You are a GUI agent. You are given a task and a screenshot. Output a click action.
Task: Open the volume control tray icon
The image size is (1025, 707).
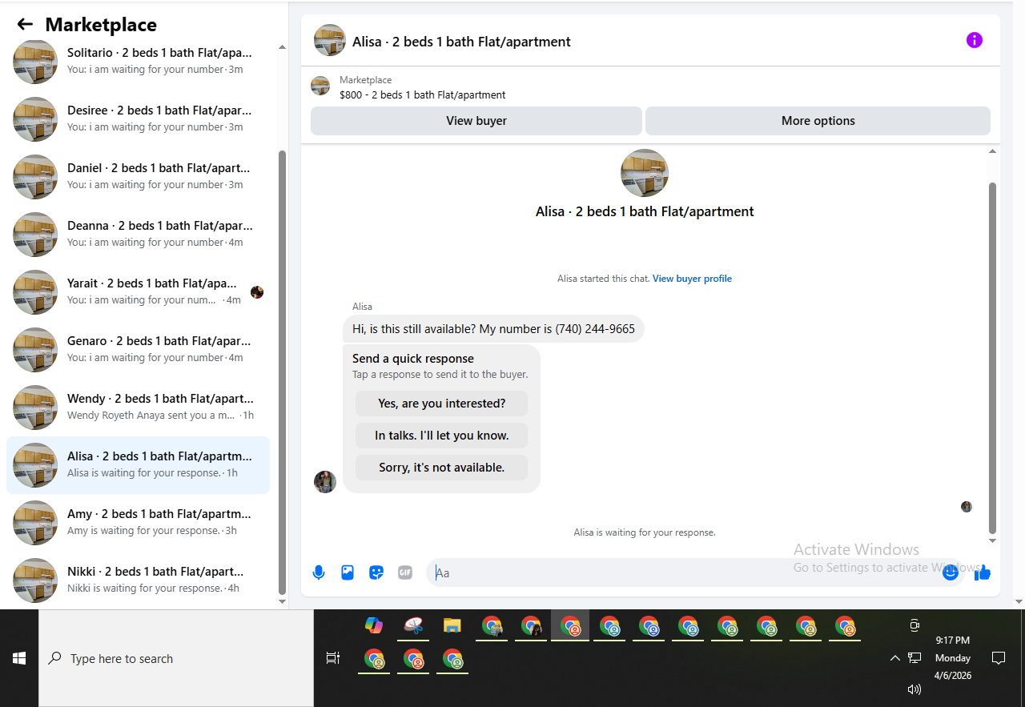(914, 689)
